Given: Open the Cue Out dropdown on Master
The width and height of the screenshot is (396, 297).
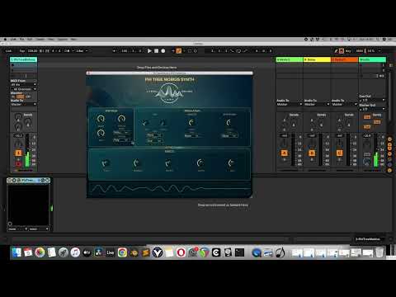Looking at the screenshot, I should pos(372,101).
